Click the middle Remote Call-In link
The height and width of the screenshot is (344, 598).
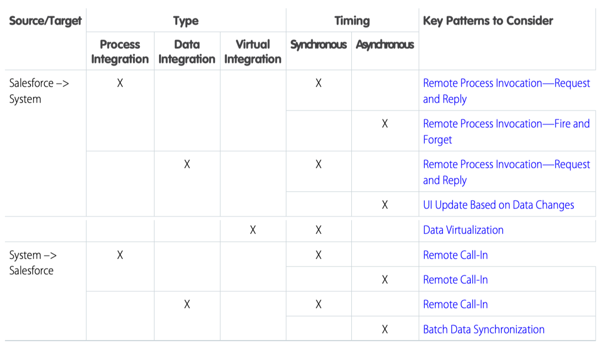(455, 279)
